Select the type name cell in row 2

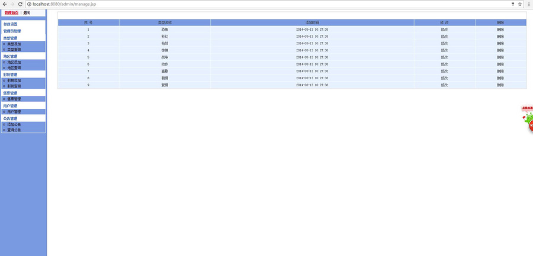tap(165, 36)
